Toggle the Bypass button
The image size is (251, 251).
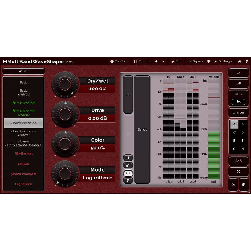pos(195,61)
